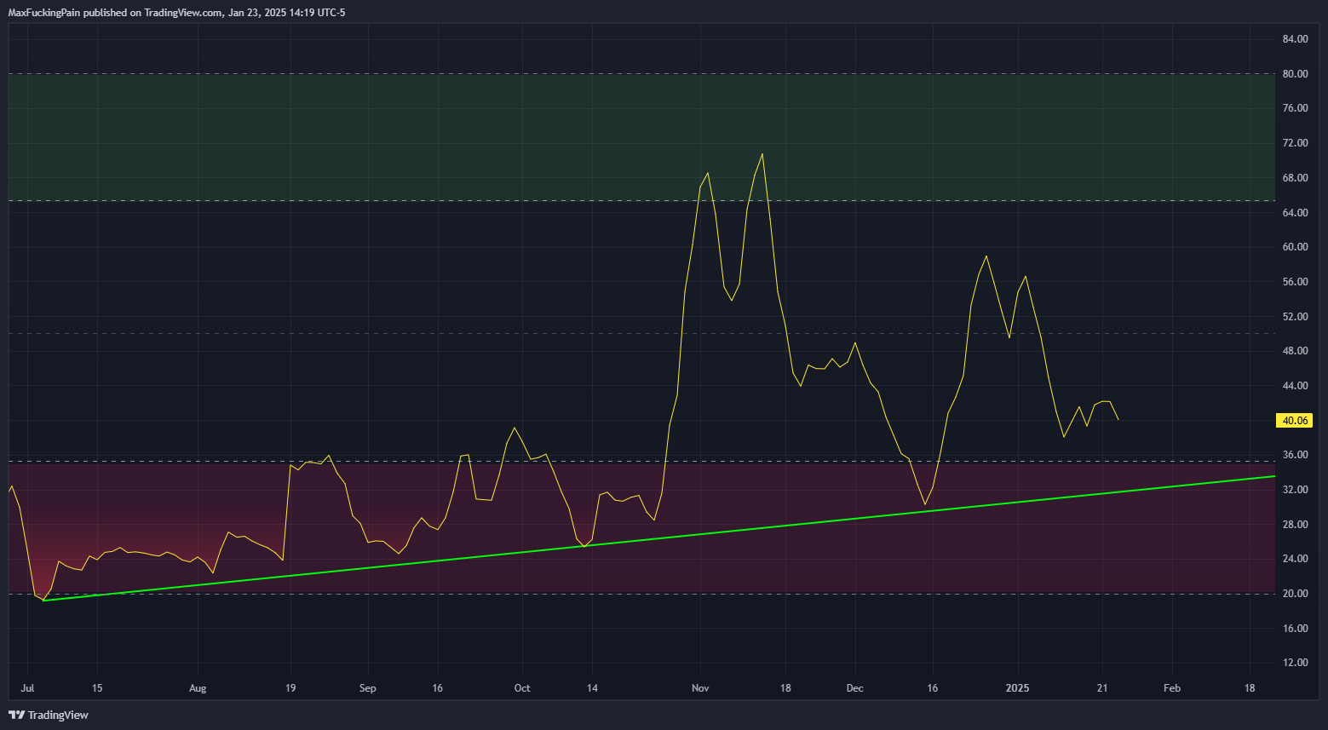Click the 21 date label after 2025
This screenshot has height=730, width=1328.
1102,688
